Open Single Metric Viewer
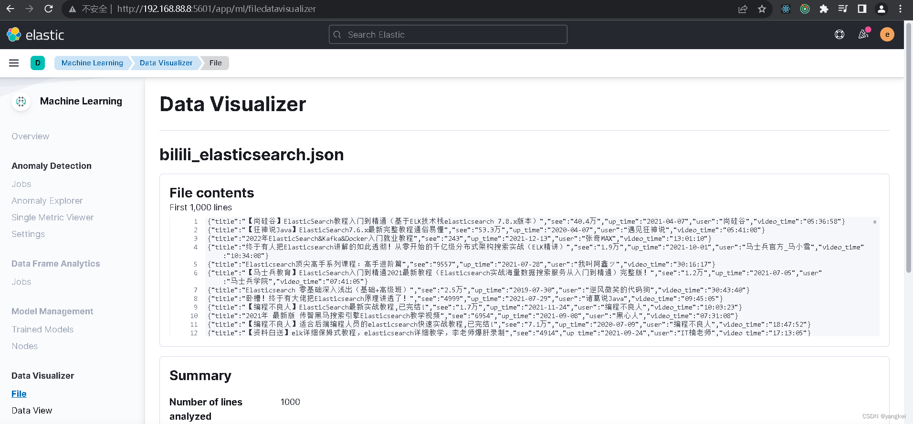Screen dimensions: 913x424 [52, 217]
